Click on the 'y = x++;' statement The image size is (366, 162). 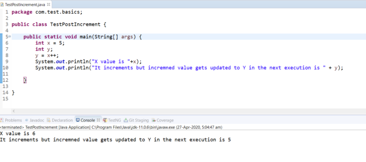tap(49, 55)
